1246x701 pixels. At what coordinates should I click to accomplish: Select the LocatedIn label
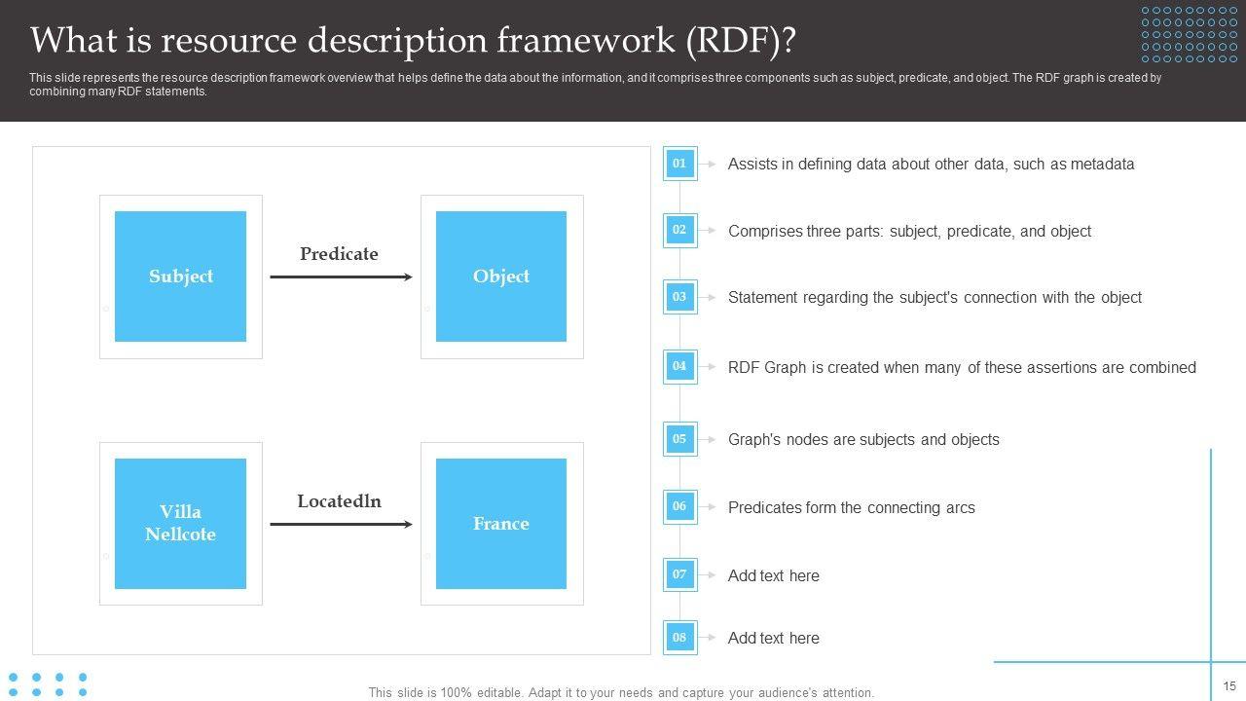tap(339, 501)
